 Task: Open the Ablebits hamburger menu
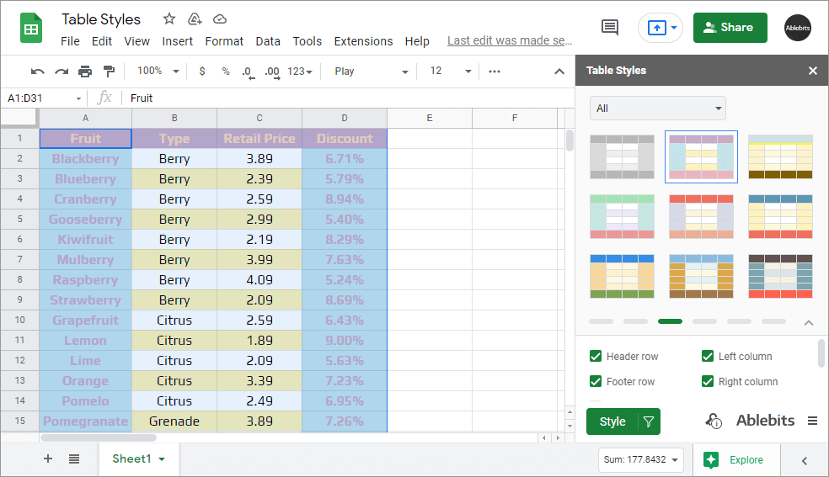pos(813,421)
